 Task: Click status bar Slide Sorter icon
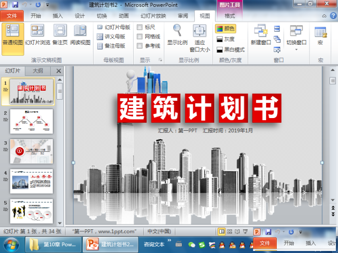click(230, 231)
